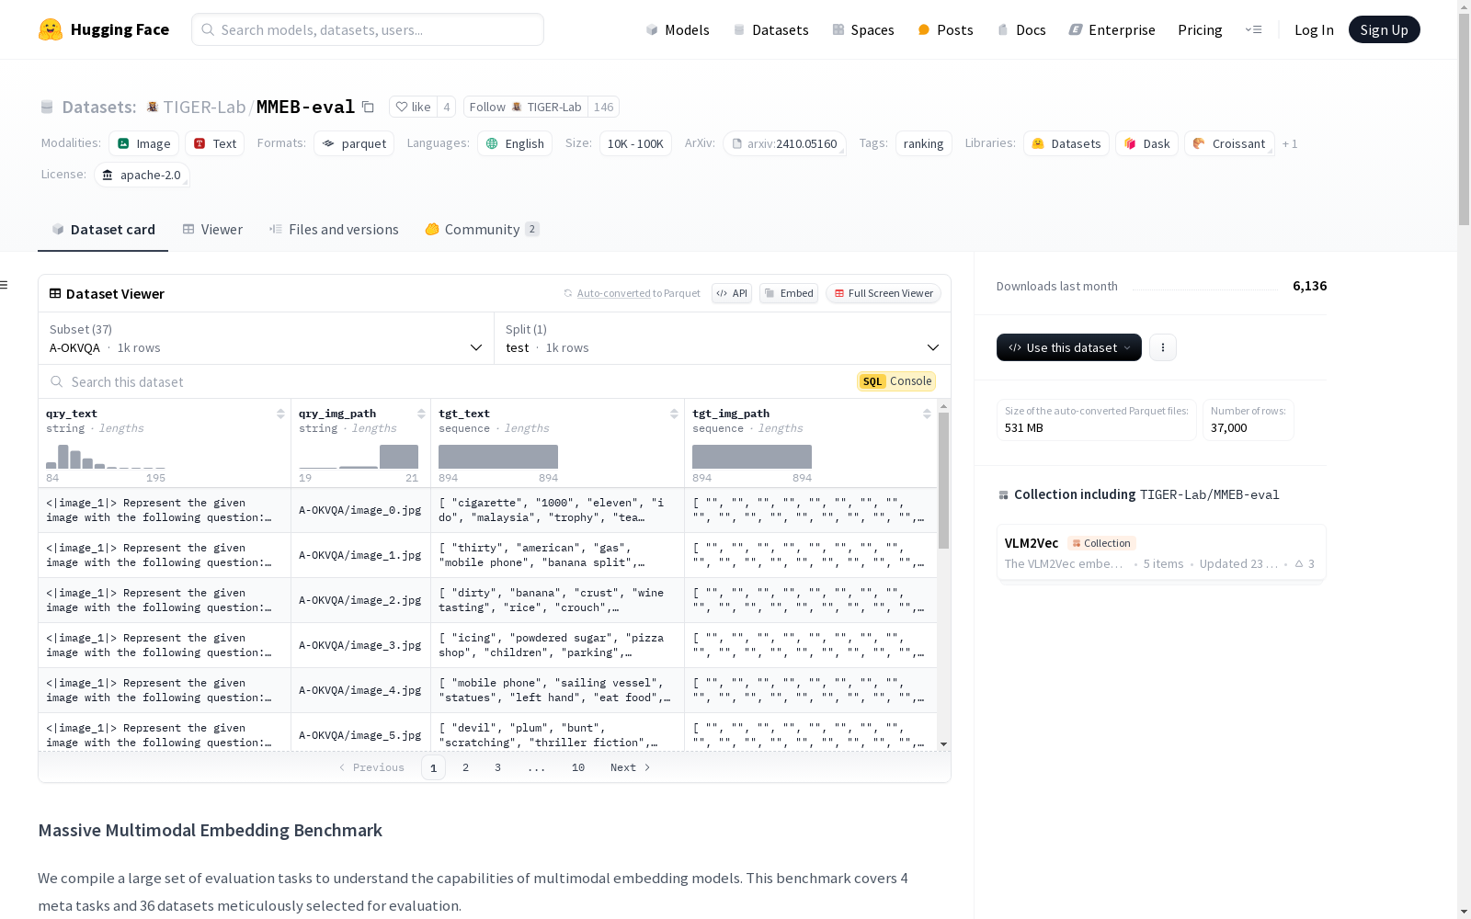
Task: Click qry_text lengths histogram
Action: click(106, 457)
